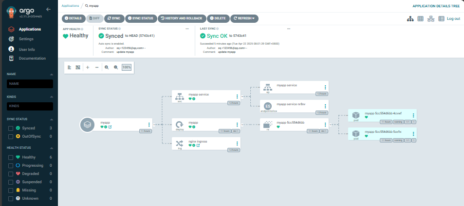Open the external link icon on the myapp root node

click(110, 127)
